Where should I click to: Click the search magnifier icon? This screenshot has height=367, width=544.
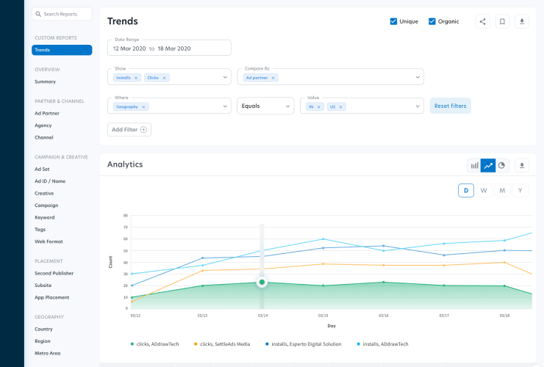(x=38, y=14)
